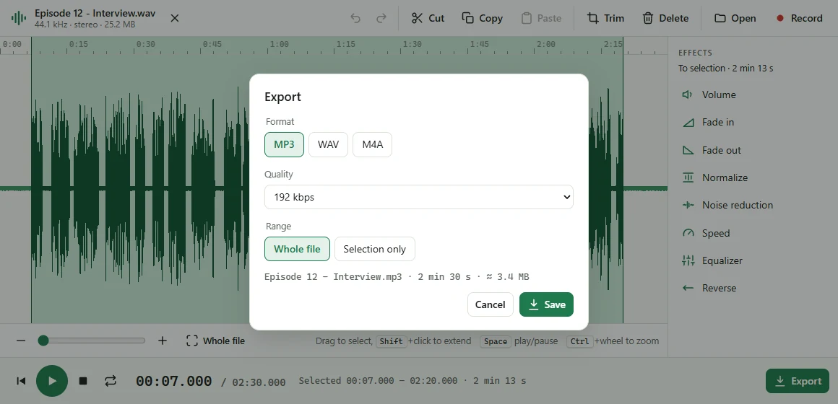Trim audio to the selection
This screenshot has width=838, height=404.
click(x=605, y=18)
